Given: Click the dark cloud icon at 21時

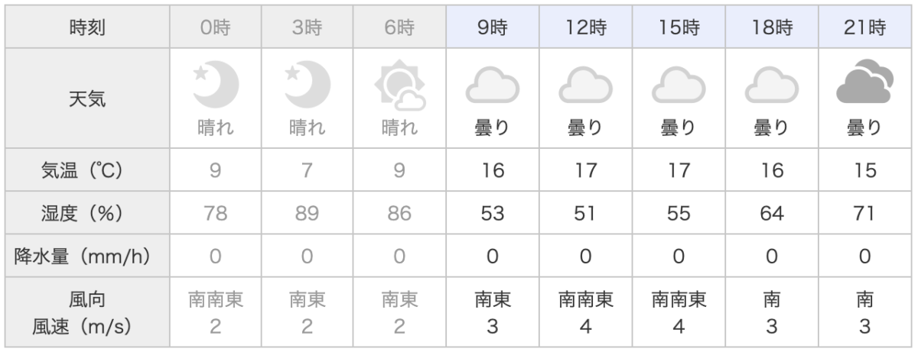Looking at the screenshot, I should click(x=865, y=83).
